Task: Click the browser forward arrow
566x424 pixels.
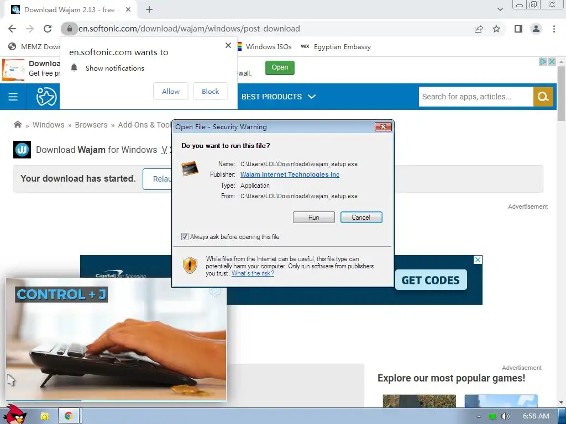Action: click(30, 29)
